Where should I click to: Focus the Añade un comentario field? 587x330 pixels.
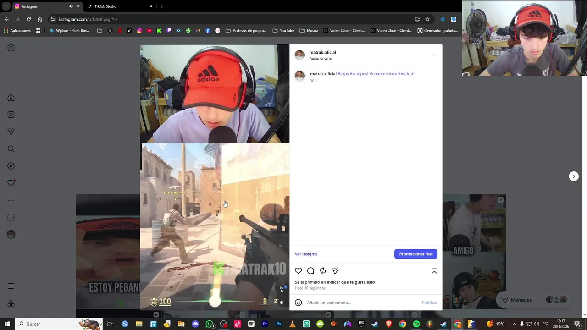362,302
